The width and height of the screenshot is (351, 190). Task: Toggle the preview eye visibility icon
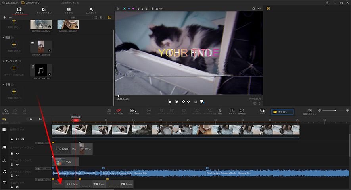coord(161,8)
